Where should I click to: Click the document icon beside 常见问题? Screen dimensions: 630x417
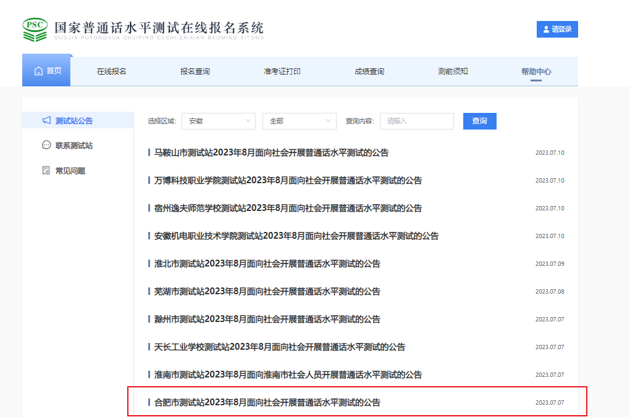46,171
